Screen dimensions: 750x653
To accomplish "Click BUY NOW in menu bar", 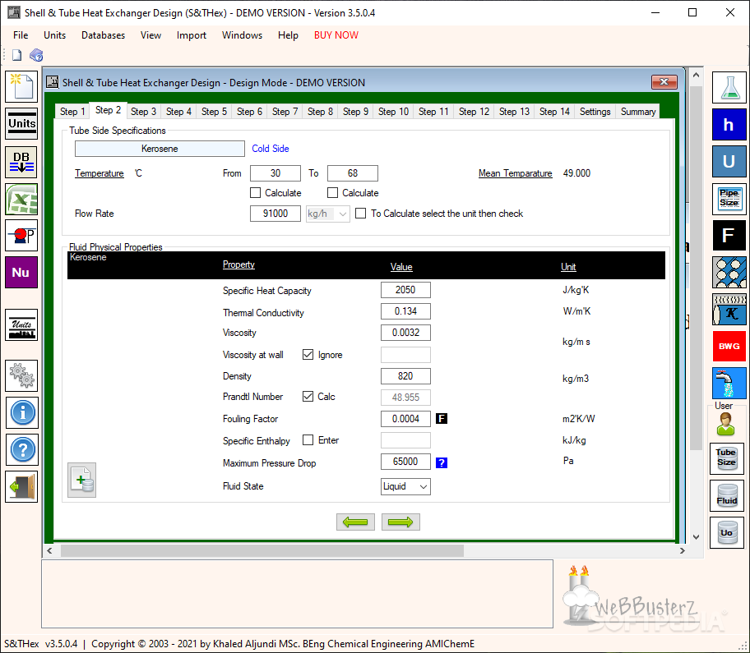I will (336, 34).
